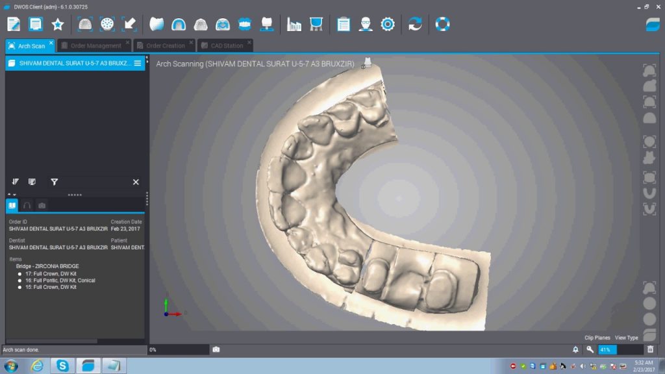Click the implant abutment toolbar icon
Image resolution: width=665 pixels, height=374 pixels.
click(x=266, y=25)
